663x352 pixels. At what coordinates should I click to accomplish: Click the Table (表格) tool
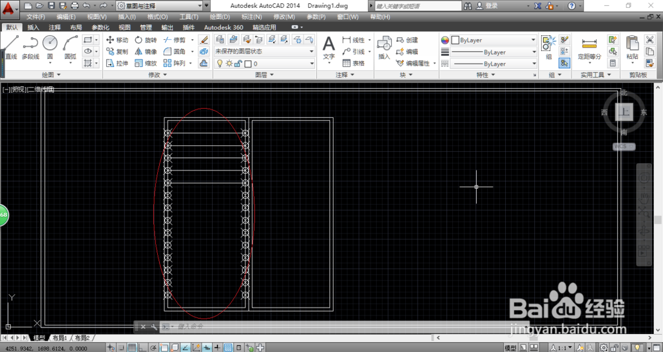click(354, 63)
